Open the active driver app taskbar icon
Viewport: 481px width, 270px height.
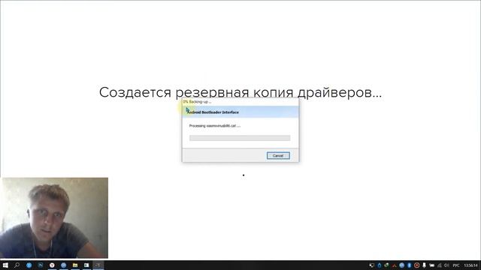(98, 265)
